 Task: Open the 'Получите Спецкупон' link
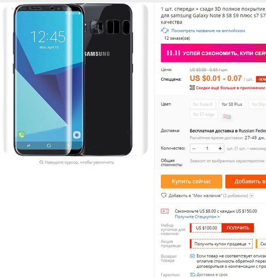(x=197, y=217)
